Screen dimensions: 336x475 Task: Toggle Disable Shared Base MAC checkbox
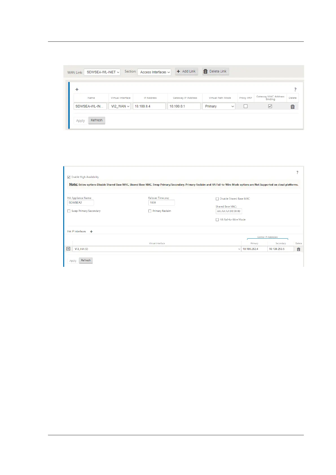click(x=217, y=199)
